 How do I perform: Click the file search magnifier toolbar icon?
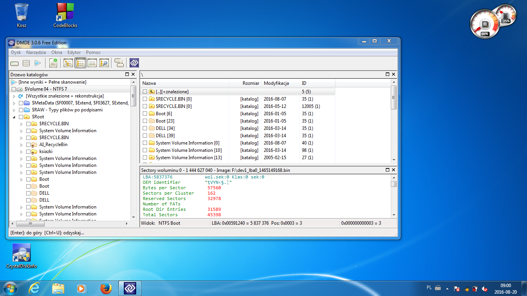coord(104,63)
